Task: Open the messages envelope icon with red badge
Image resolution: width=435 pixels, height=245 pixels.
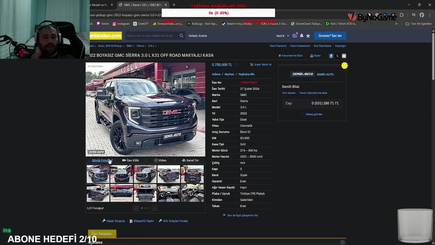Action: pos(295,35)
